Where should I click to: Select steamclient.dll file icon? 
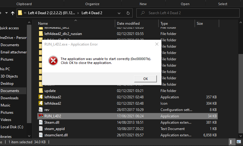[40, 135]
